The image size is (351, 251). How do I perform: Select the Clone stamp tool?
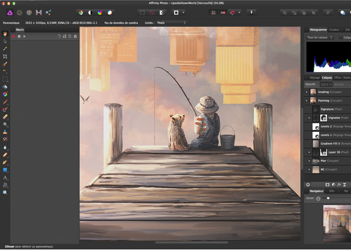(5, 132)
